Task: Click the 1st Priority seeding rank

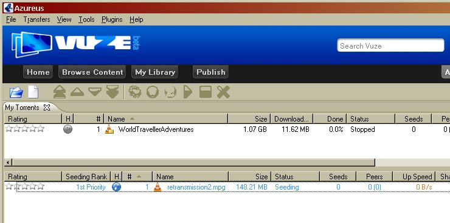Action: point(91,187)
